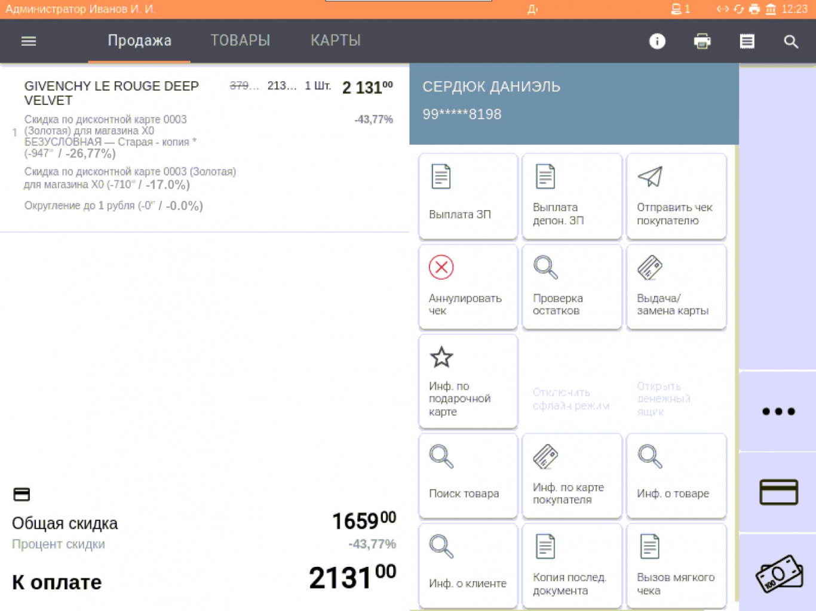This screenshot has height=611, width=816.
Task: Click Общая скидка label
Action: click(x=65, y=523)
